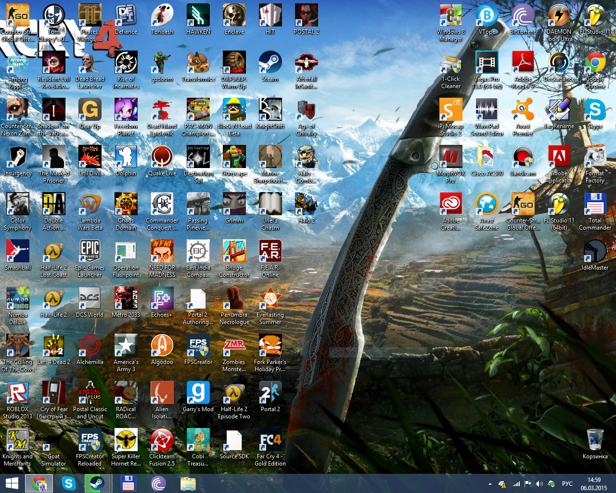616x493 pixels.
Task: Select WavePad Sound Editor icon
Action: tap(487, 117)
